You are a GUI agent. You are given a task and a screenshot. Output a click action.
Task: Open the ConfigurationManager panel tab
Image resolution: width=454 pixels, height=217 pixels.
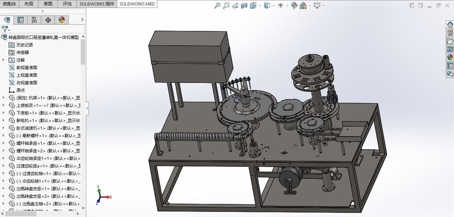point(34,20)
